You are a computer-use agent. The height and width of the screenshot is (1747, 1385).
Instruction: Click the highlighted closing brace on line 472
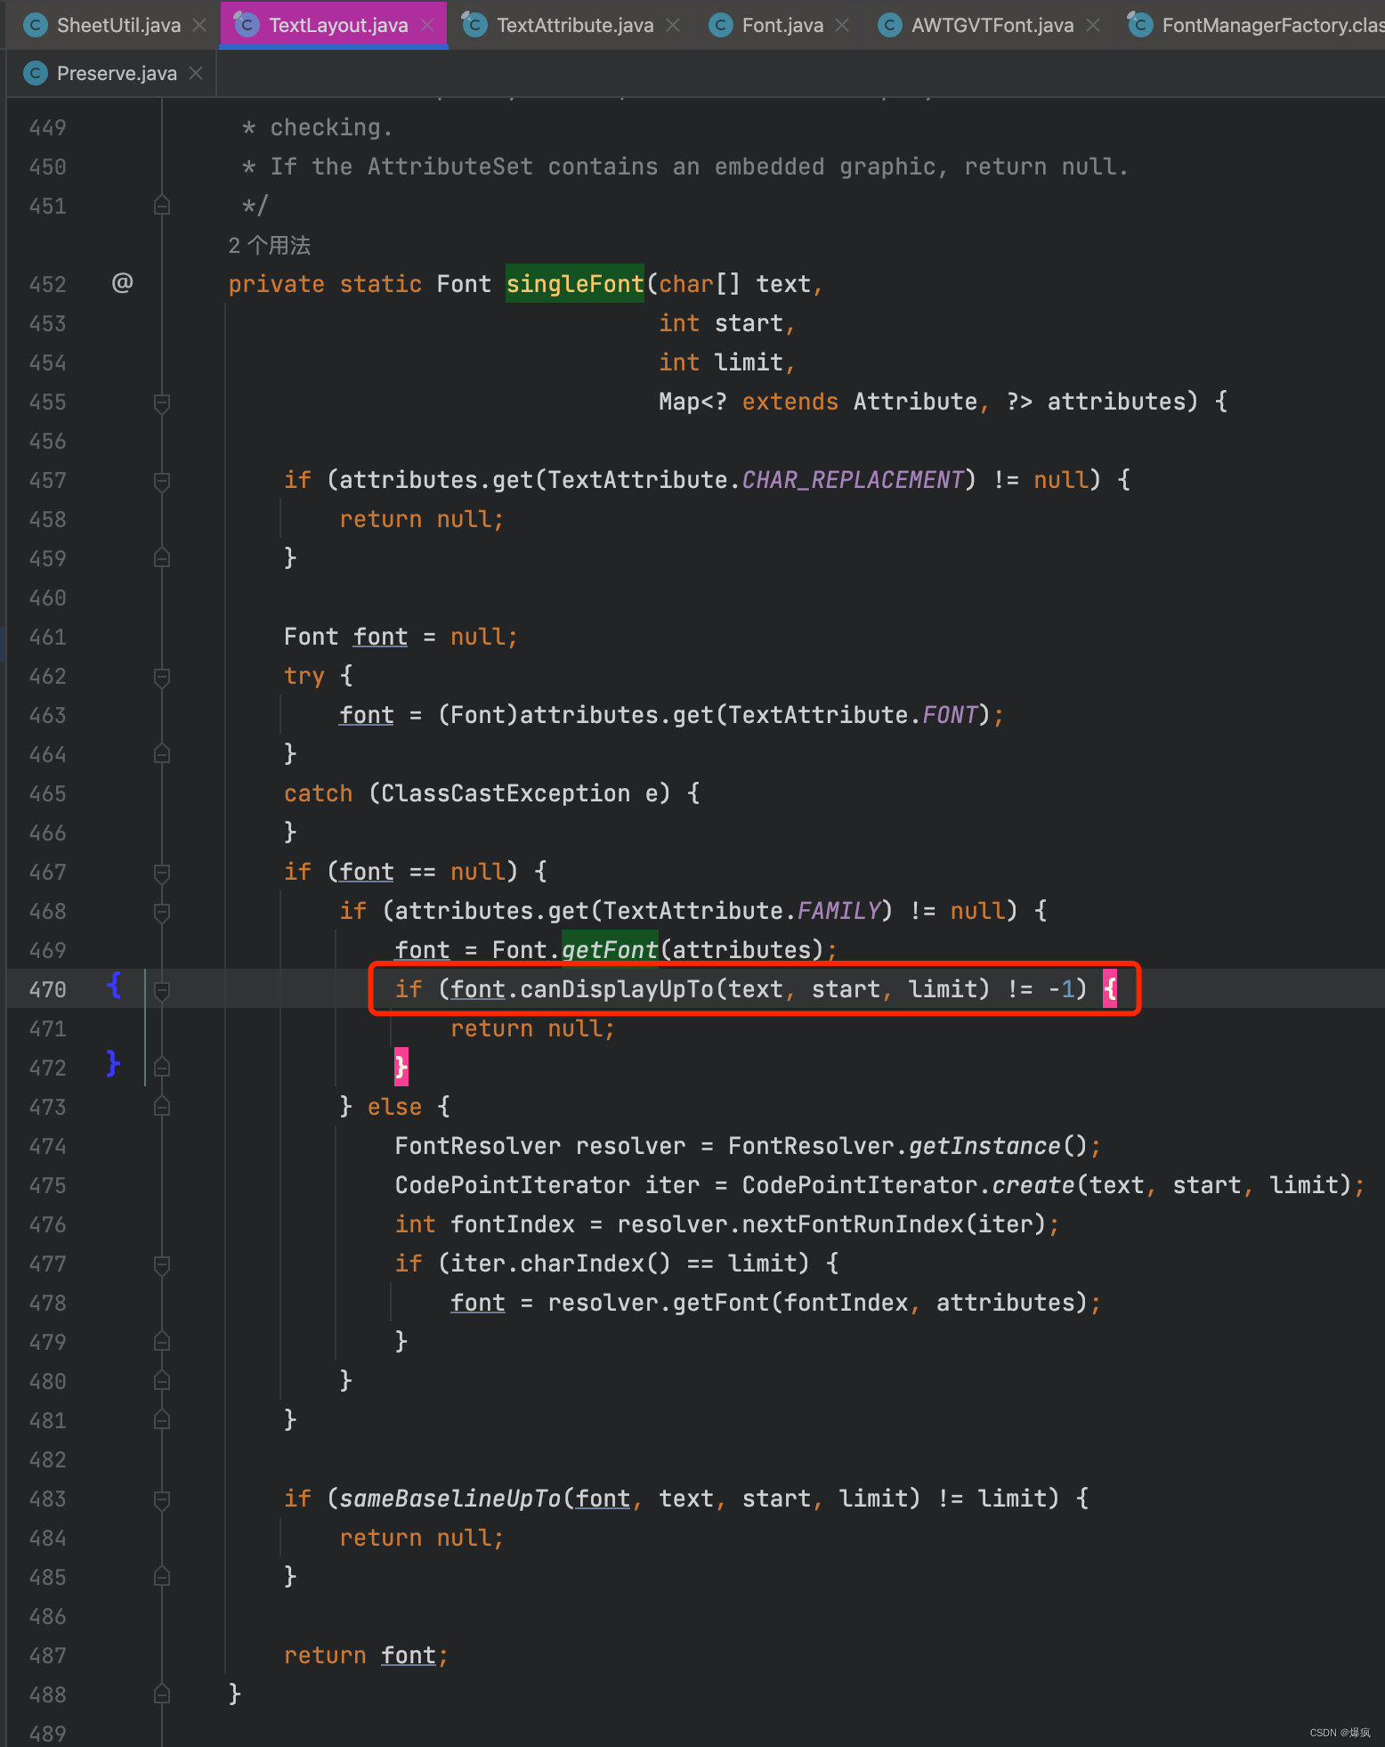click(401, 1067)
